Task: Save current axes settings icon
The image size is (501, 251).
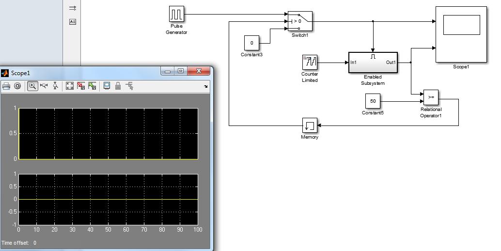Action: (80, 86)
